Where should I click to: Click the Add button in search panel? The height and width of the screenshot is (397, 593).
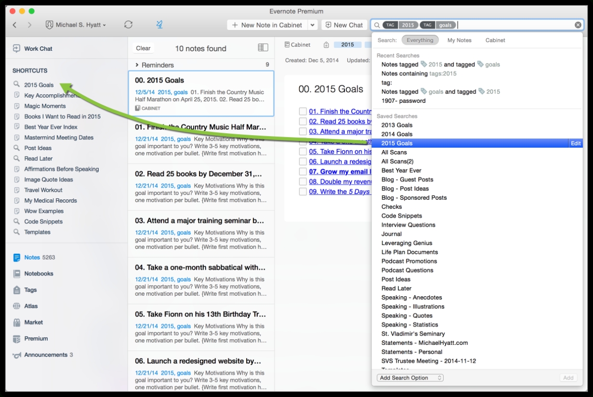tap(568, 378)
